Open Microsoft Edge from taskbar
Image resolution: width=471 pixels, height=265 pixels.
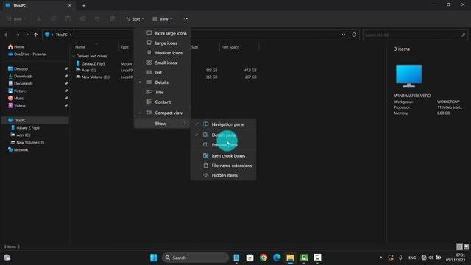click(x=277, y=258)
